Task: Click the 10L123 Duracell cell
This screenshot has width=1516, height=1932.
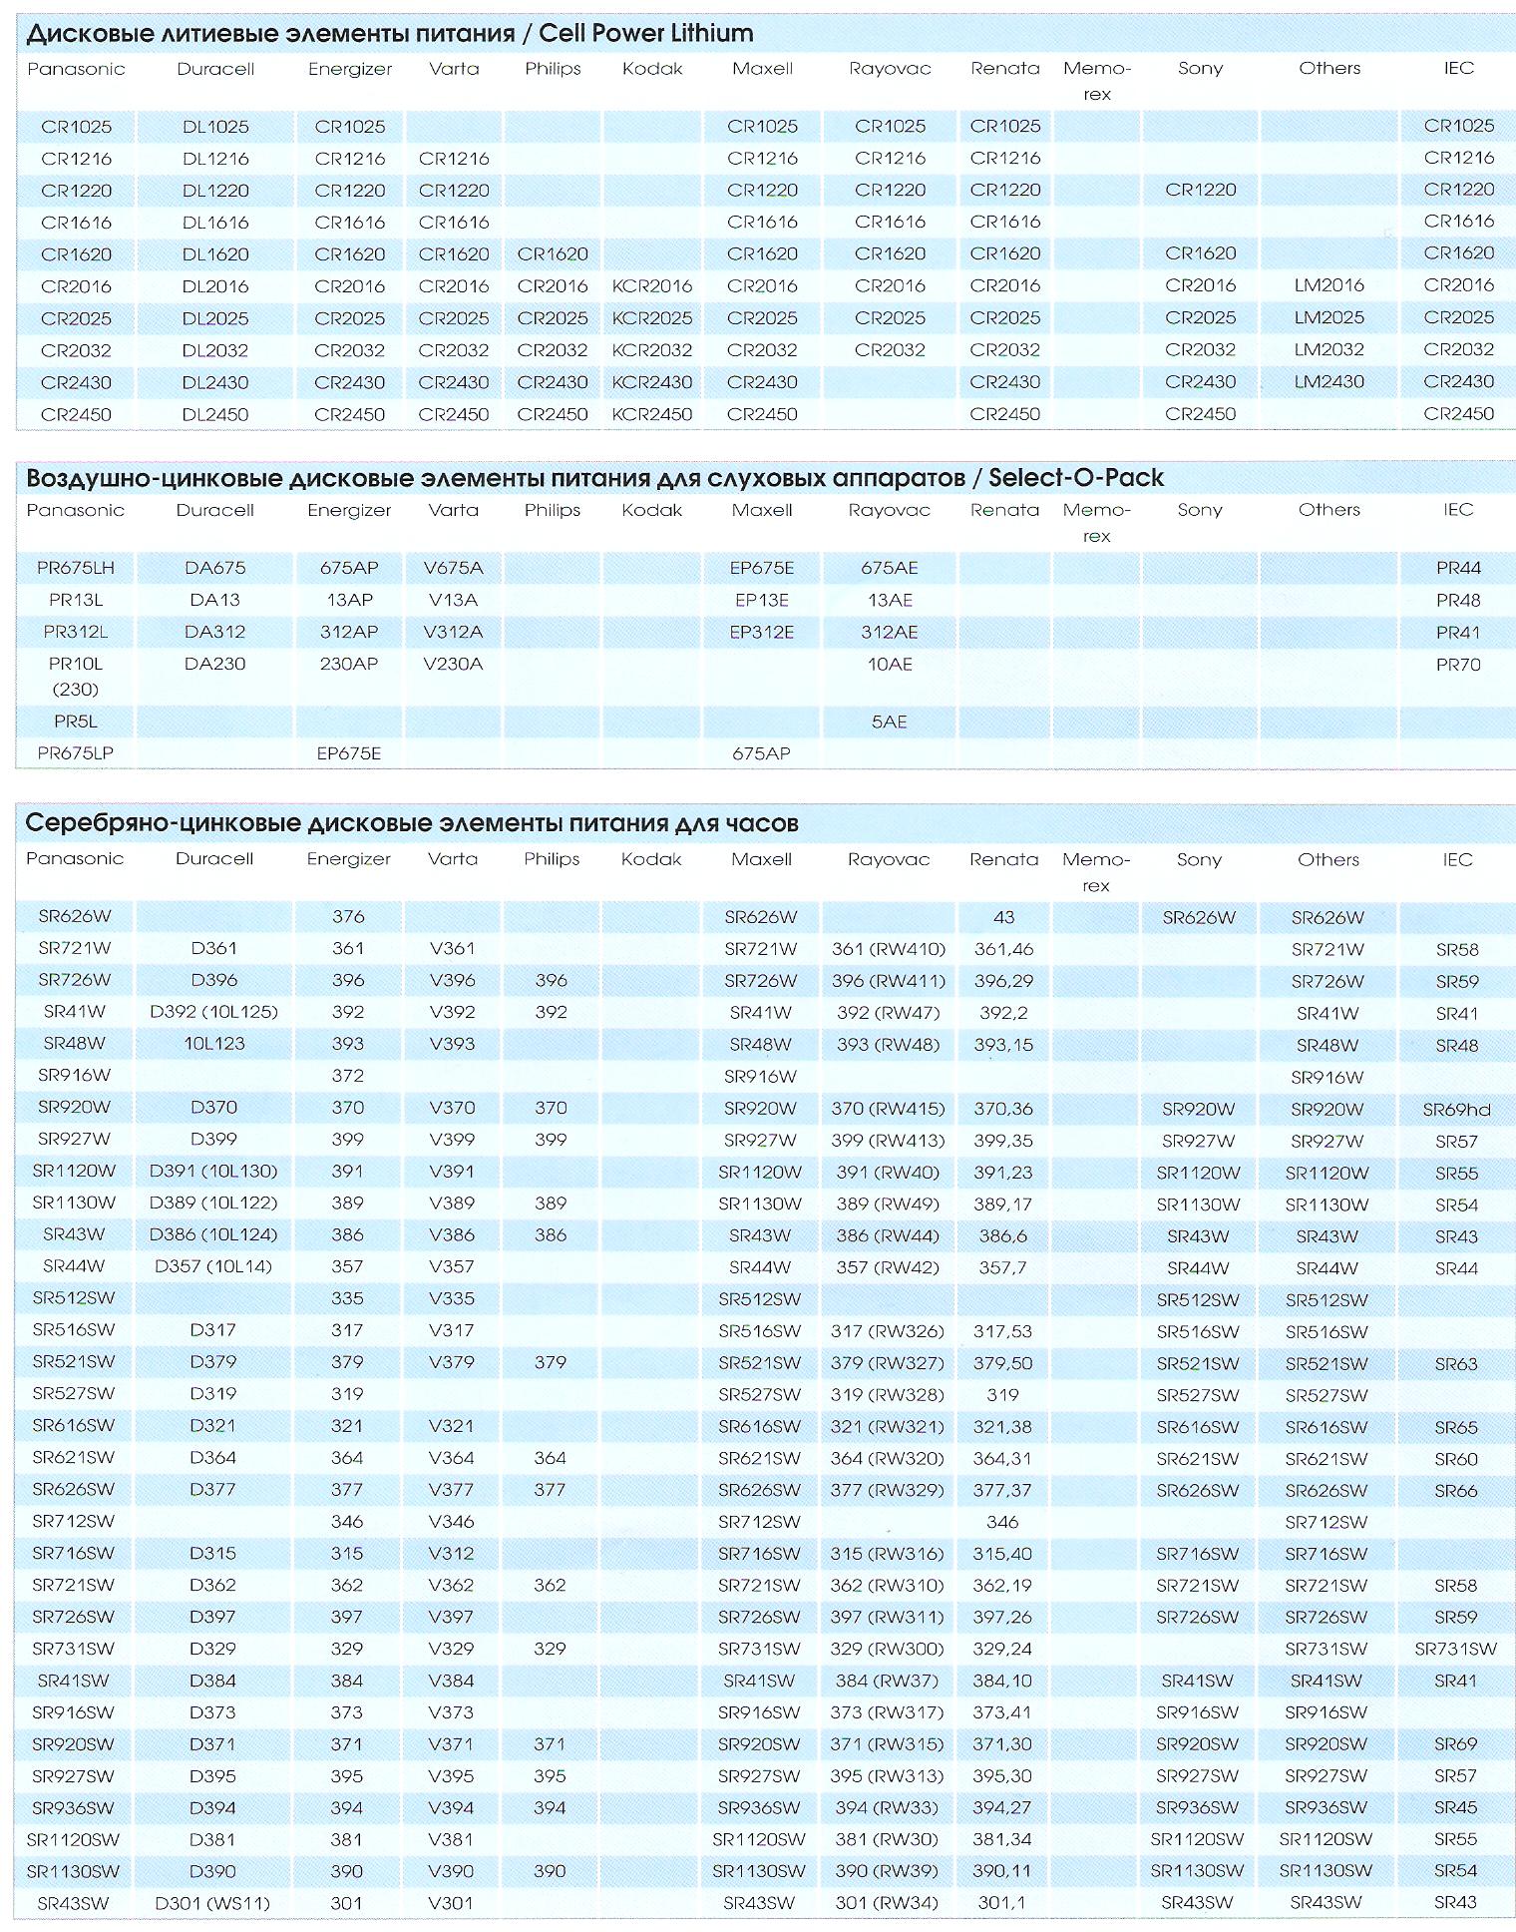Action: pos(213,1044)
